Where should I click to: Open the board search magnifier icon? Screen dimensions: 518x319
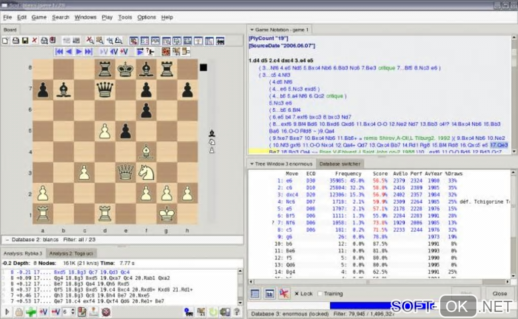tap(100, 41)
